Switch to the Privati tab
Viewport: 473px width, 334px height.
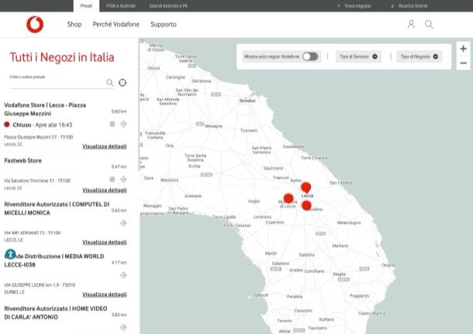point(86,5)
